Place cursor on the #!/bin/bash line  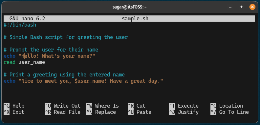click(x=20, y=25)
